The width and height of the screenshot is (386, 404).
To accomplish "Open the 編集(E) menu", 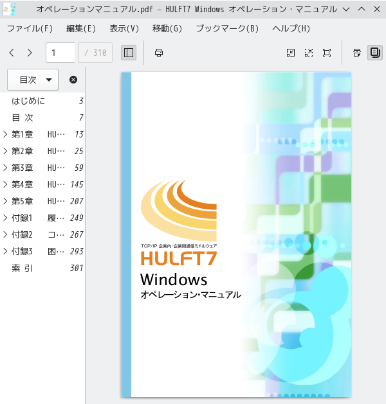I will [x=81, y=28].
